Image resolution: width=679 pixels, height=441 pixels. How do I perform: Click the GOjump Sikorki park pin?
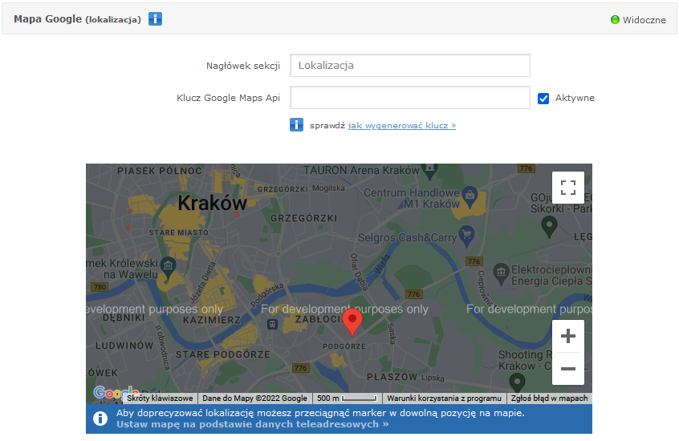pos(549,227)
